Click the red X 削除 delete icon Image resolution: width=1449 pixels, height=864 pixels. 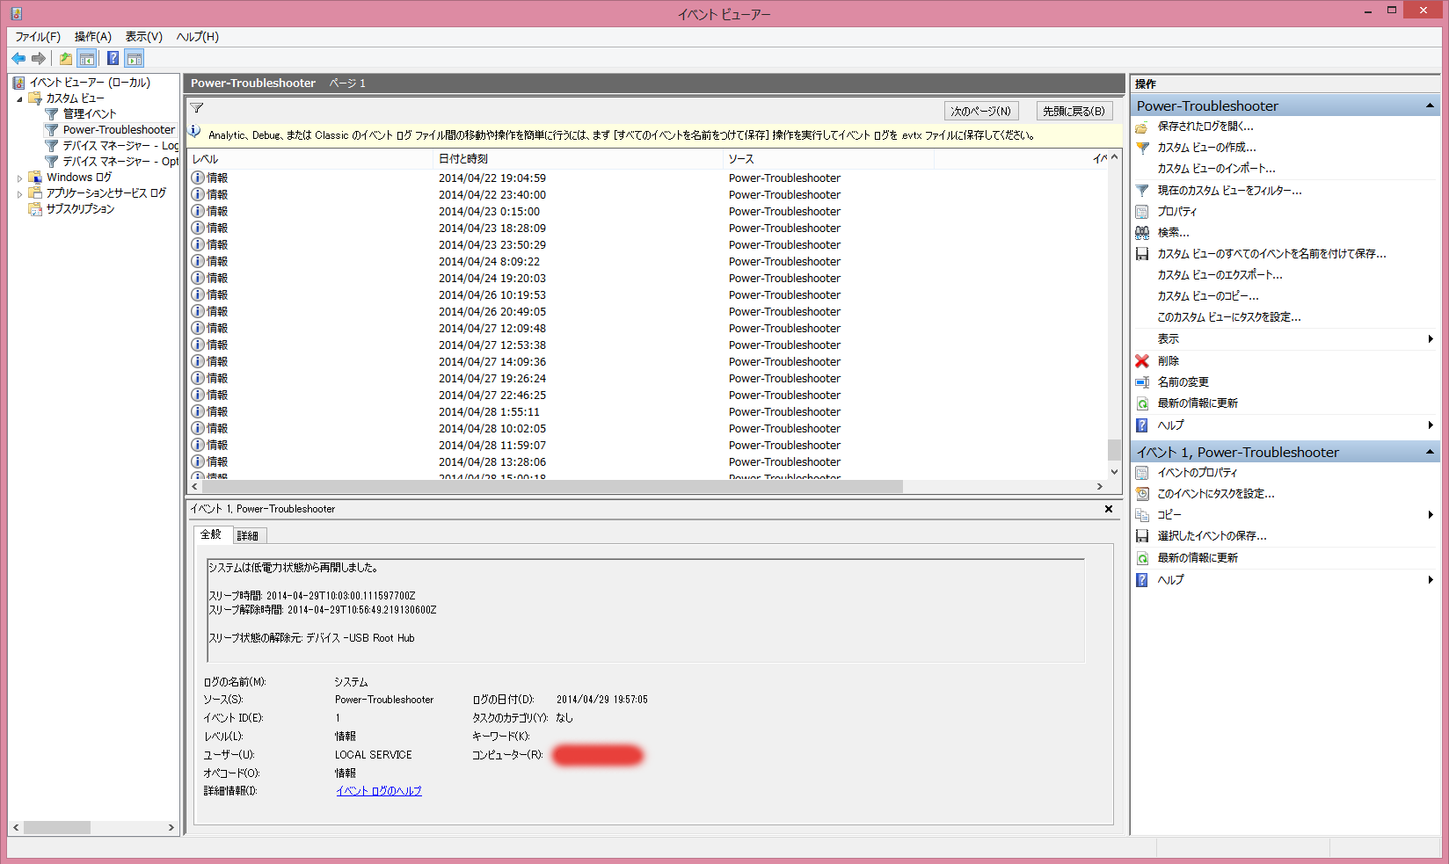click(x=1142, y=361)
